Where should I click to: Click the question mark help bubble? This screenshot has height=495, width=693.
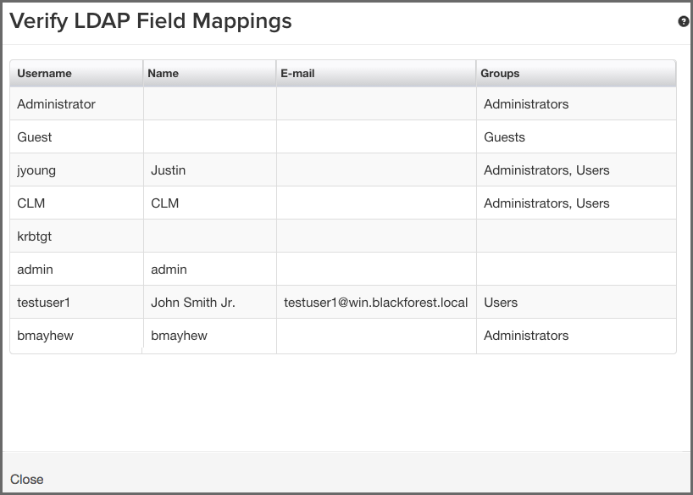click(x=682, y=21)
